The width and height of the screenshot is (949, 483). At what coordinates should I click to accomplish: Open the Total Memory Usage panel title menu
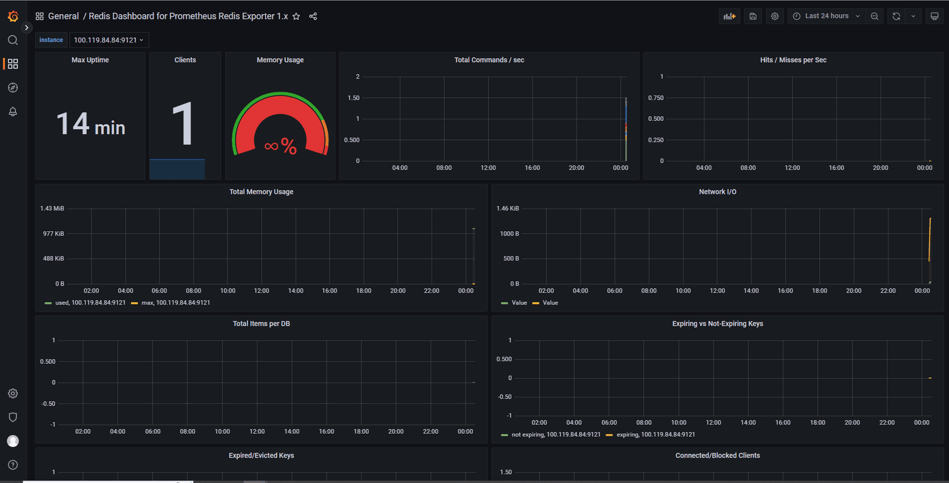(x=261, y=192)
